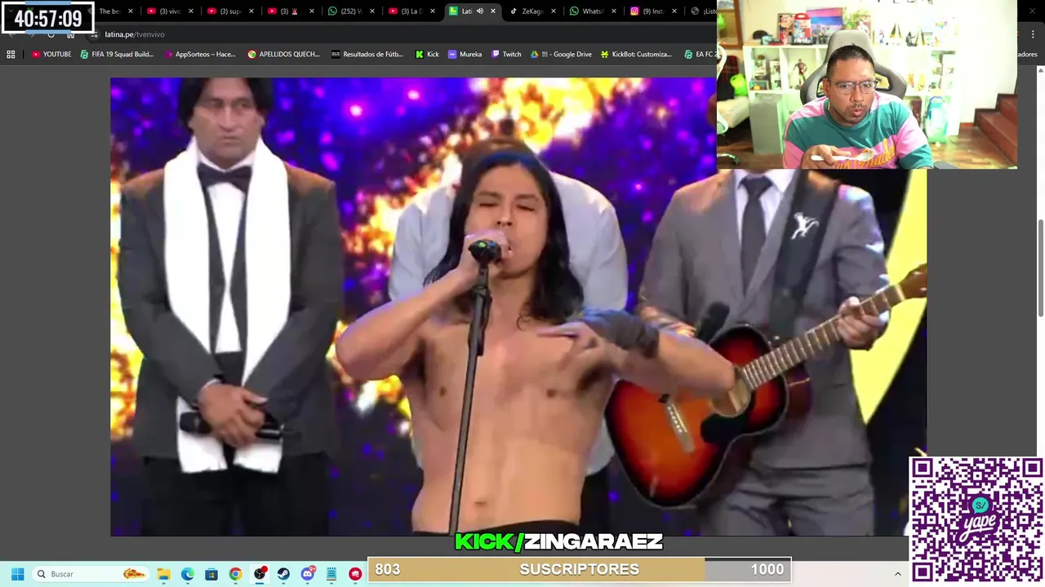Open the EA FC bookmark
Image resolution: width=1045 pixels, height=587 pixels.
(x=700, y=54)
